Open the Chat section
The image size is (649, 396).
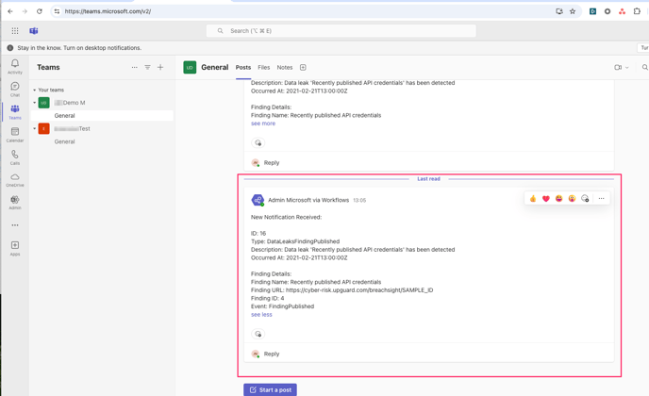(15, 89)
